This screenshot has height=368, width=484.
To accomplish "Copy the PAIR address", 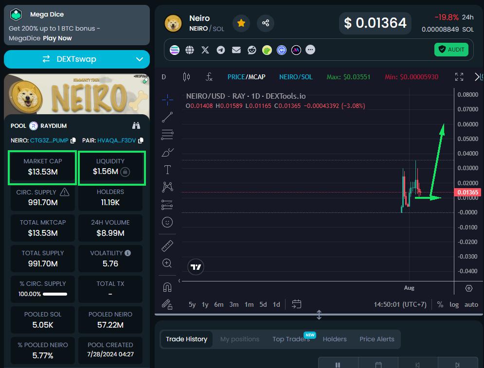I will 141,140.
